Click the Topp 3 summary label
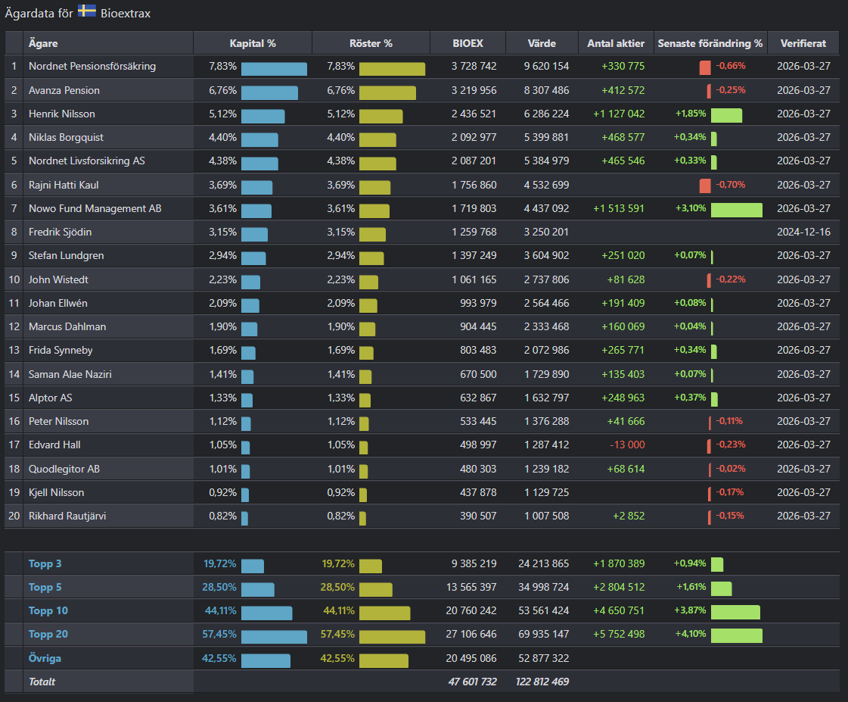 click(x=45, y=563)
